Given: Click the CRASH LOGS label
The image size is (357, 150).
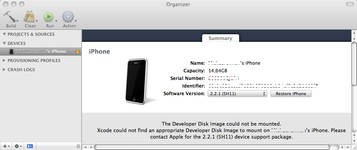Looking at the screenshot, I should (x=21, y=70).
